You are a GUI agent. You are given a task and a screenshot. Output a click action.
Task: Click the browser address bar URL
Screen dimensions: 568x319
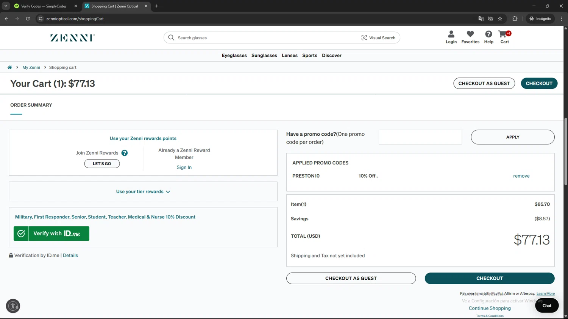coord(75,19)
